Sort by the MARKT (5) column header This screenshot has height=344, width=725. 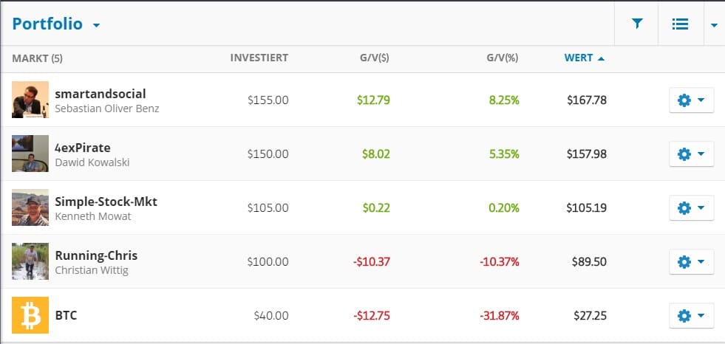(x=37, y=58)
